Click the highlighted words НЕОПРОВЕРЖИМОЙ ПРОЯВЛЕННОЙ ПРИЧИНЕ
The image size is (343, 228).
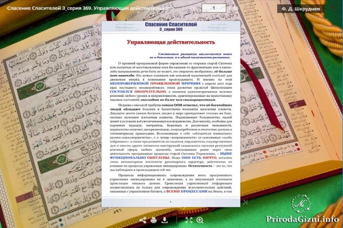155,83
